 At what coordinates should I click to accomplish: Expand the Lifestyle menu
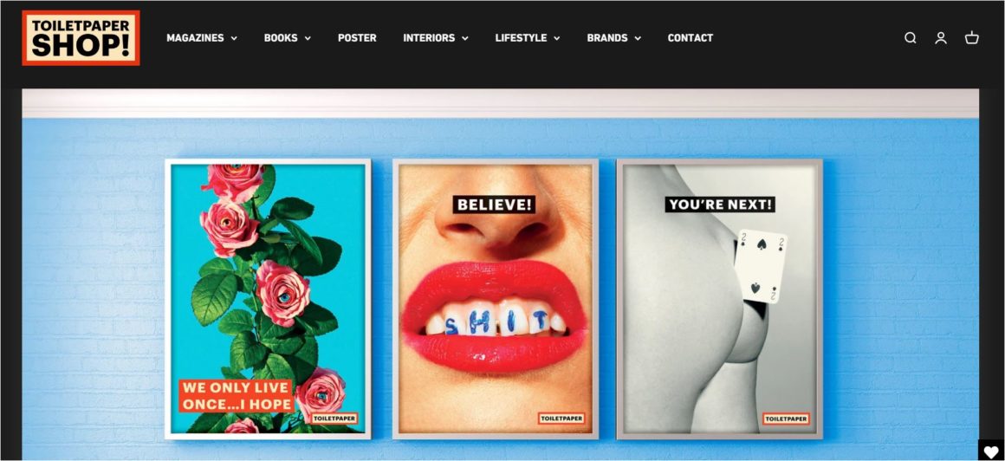pos(528,38)
